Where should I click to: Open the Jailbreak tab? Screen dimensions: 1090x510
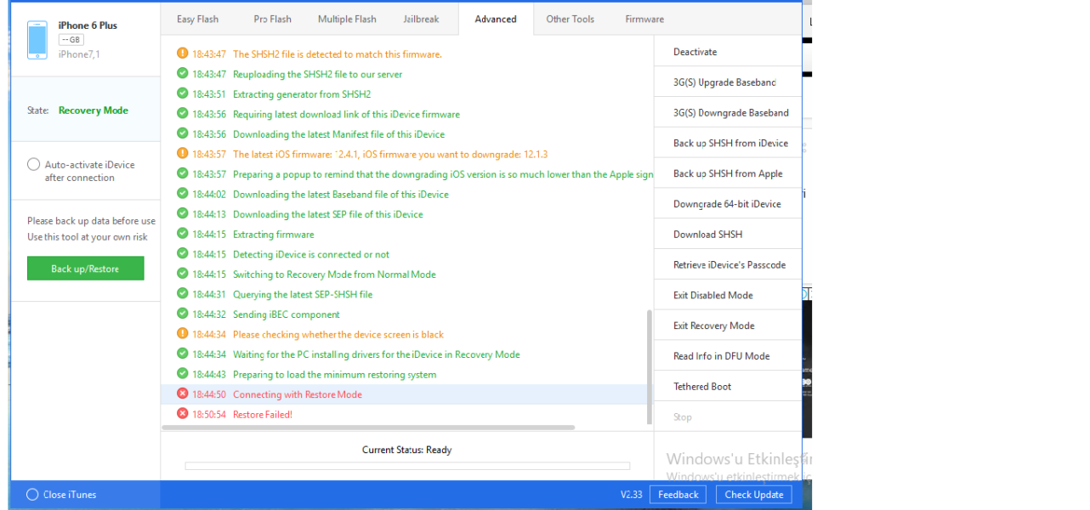[x=422, y=19]
